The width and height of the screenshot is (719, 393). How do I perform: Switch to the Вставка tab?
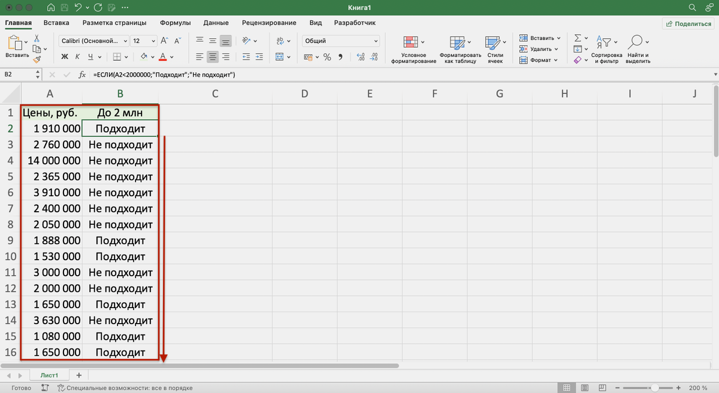point(56,23)
